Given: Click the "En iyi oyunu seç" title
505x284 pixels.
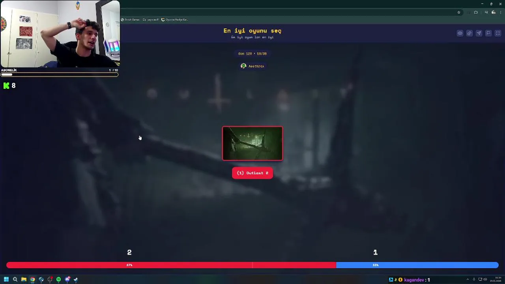Looking at the screenshot, I should 252,31.
